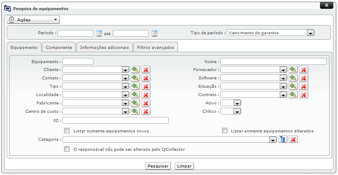Open the calendar picker for period start date
338x175 pixels.
[x=99, y=33]
